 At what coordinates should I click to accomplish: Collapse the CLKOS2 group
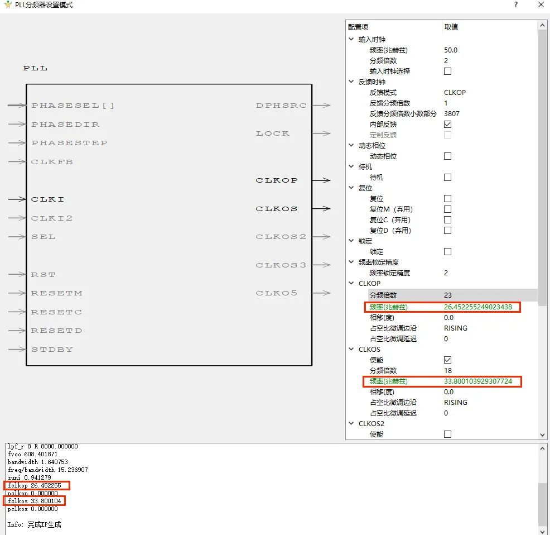(x=351, y=423)
